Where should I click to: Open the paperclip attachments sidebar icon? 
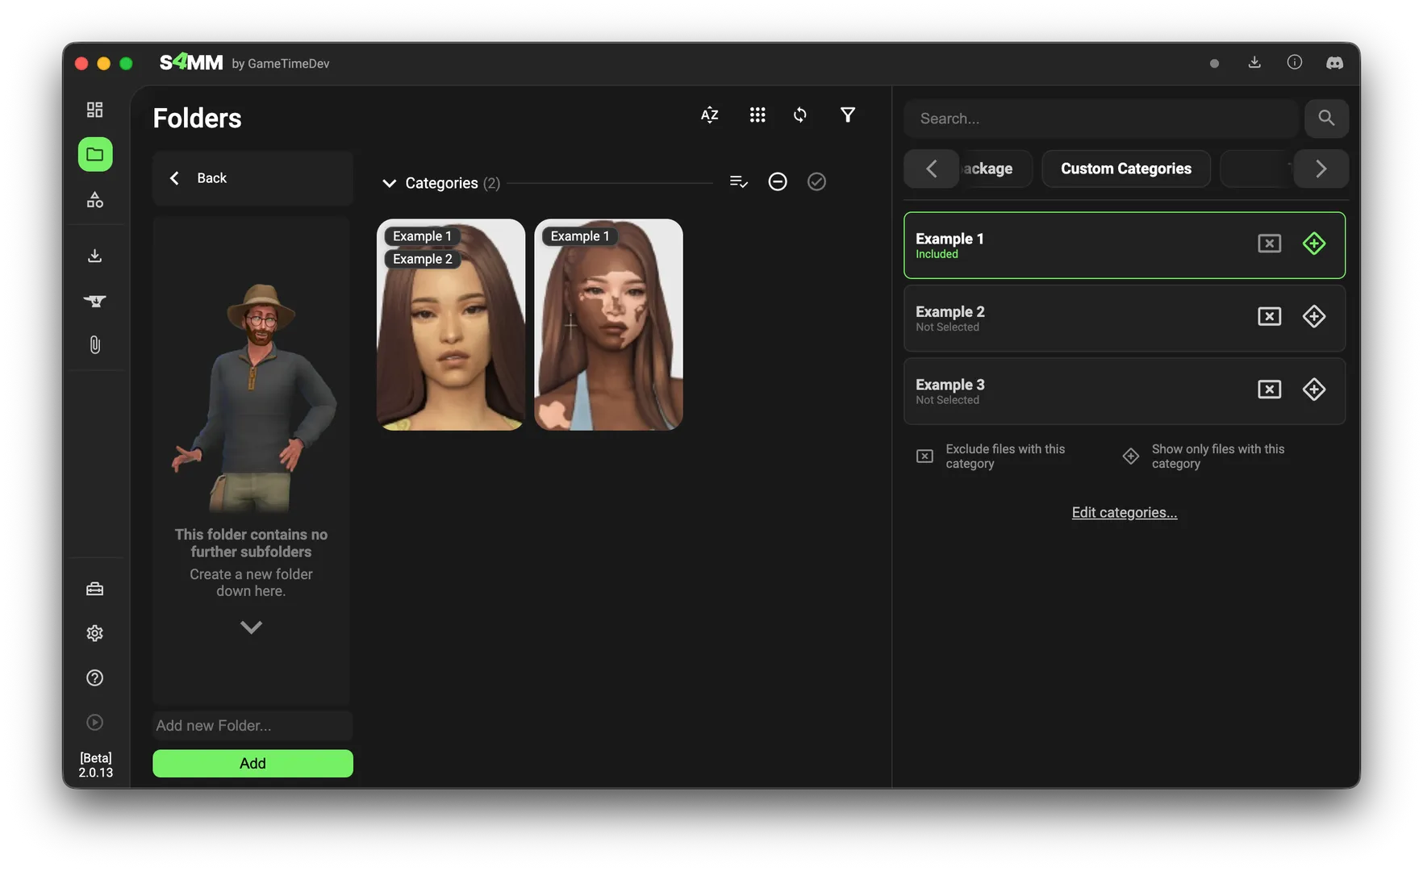[95, 345]
